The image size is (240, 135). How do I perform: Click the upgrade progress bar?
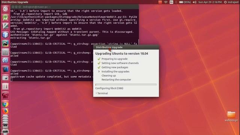tap(126, 85)
